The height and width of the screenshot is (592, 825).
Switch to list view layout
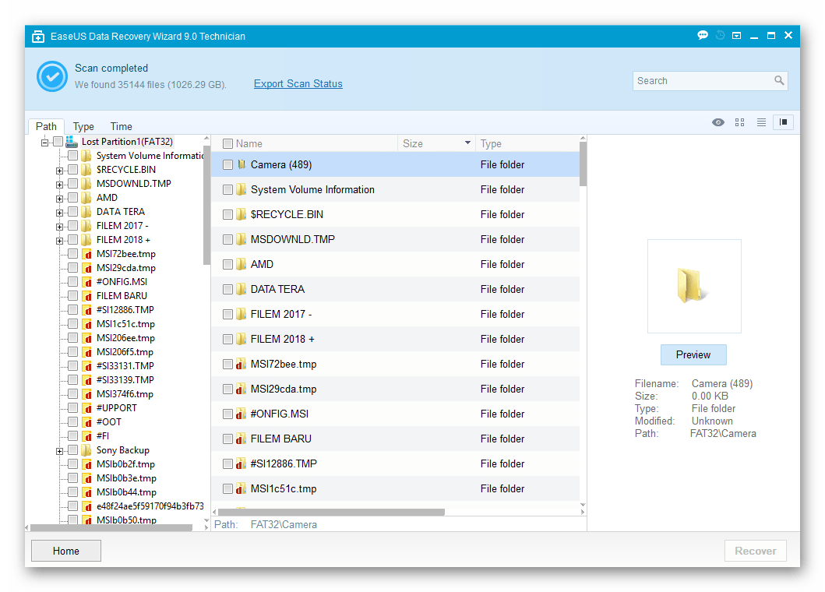coord(761,122)
